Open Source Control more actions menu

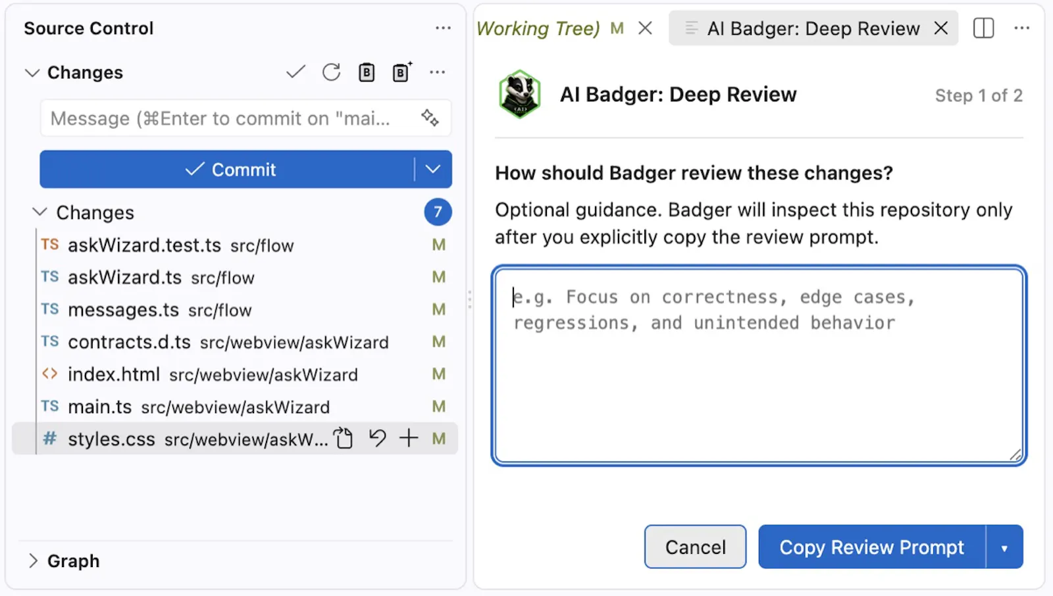[x=443, y=28]
